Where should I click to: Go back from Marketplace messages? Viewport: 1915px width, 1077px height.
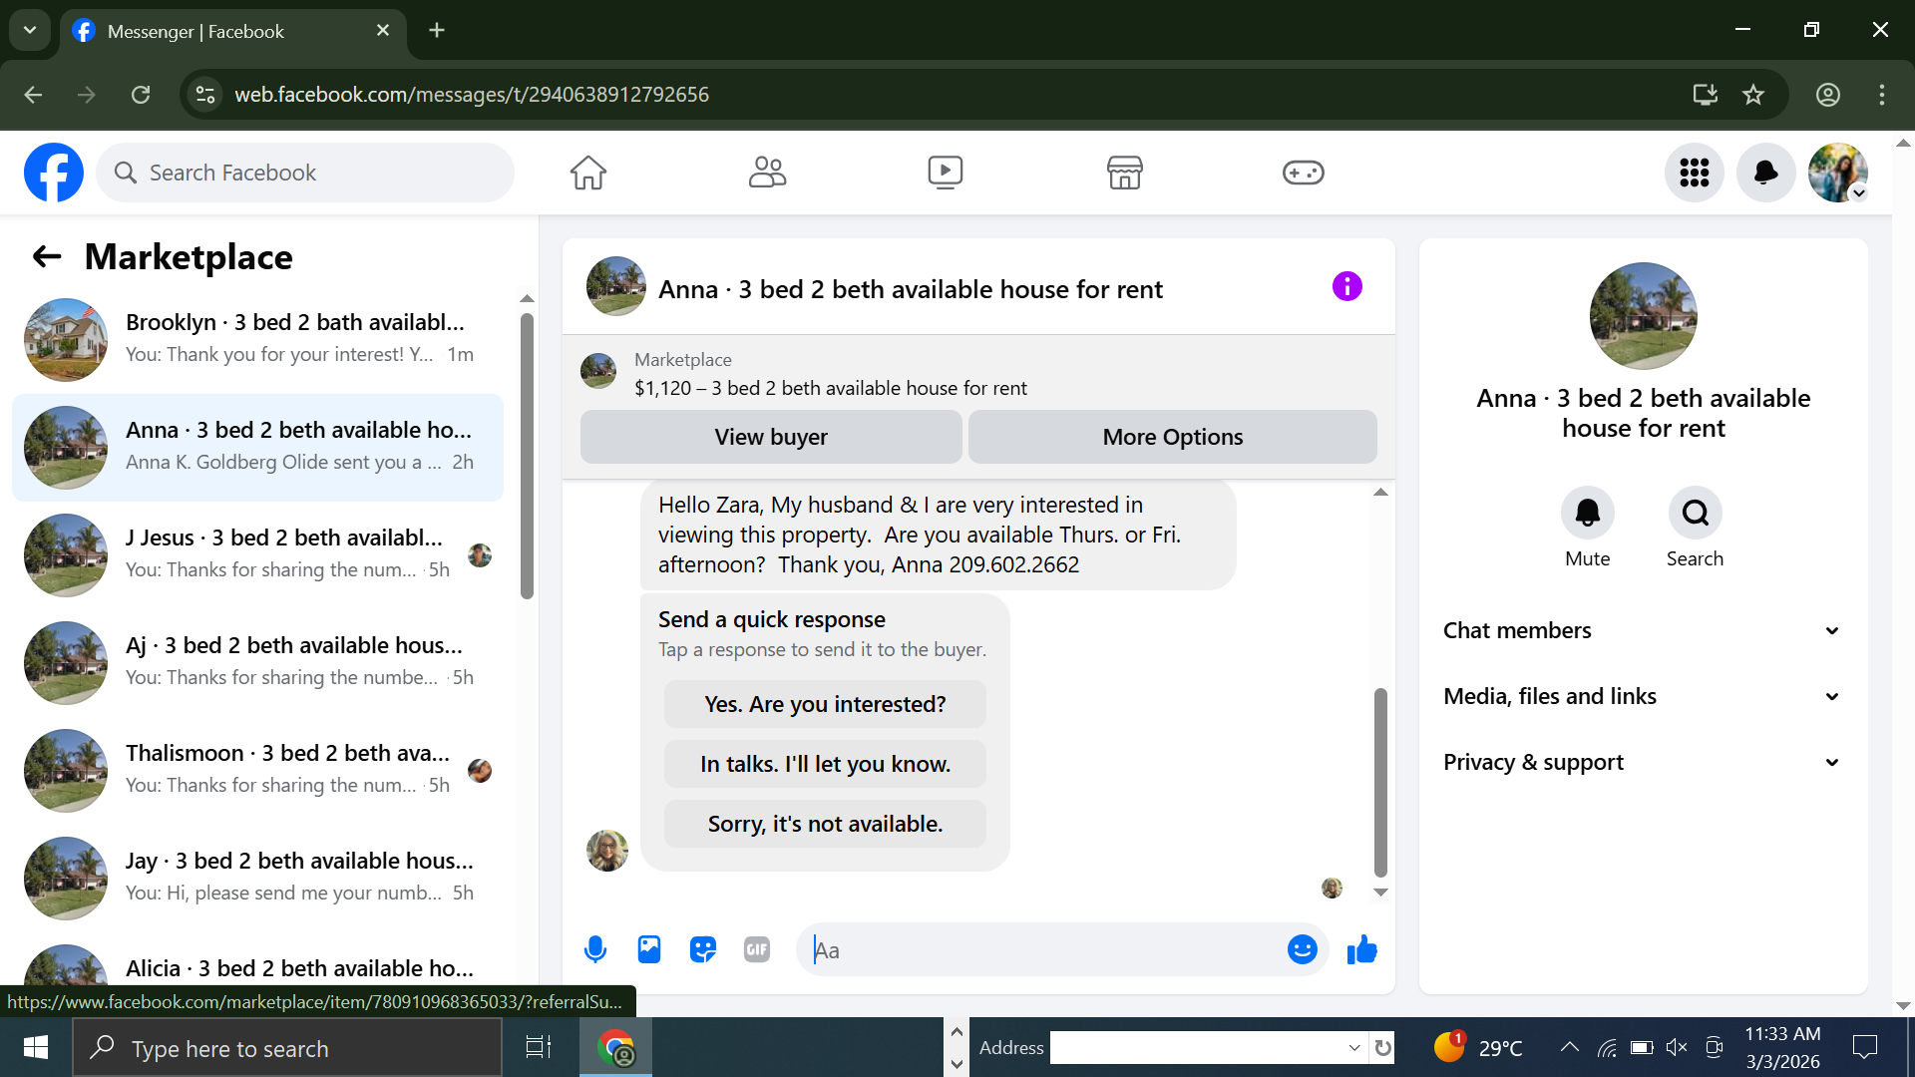(x=47, y=257)
